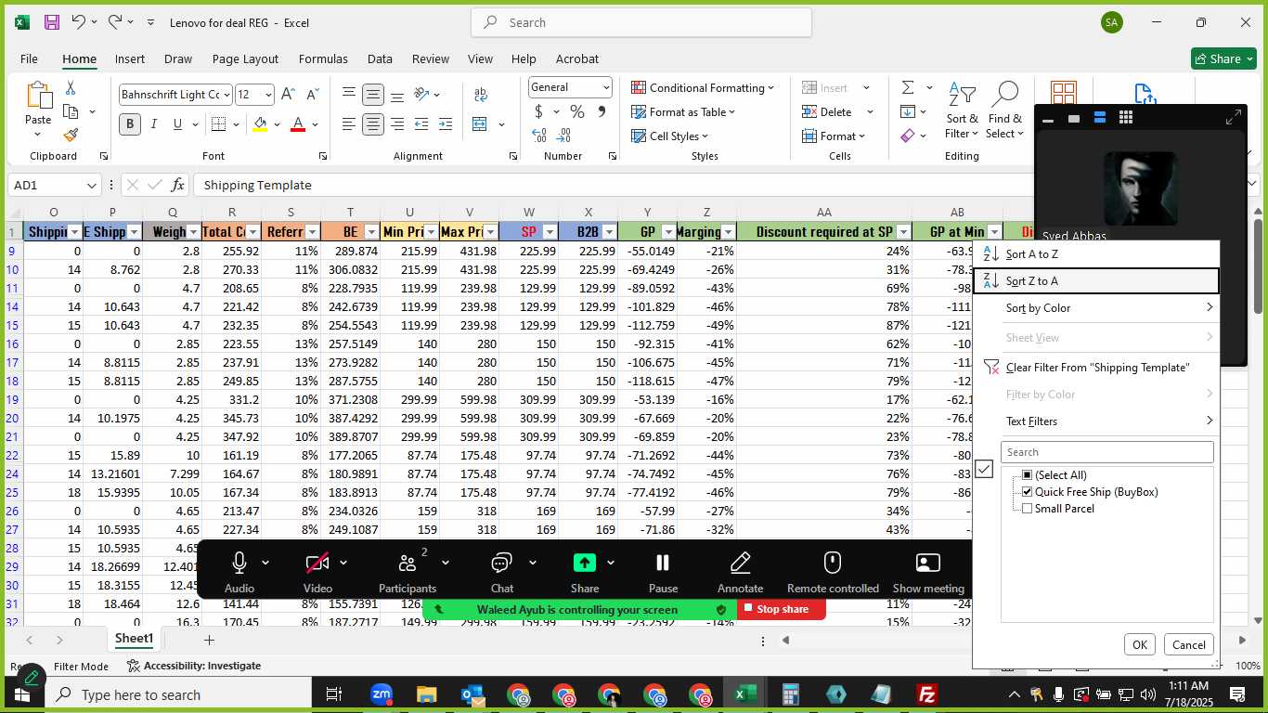Open the Insert ribbon tab
Viewport: 1268px width, 713px height.
click(130, 58)
